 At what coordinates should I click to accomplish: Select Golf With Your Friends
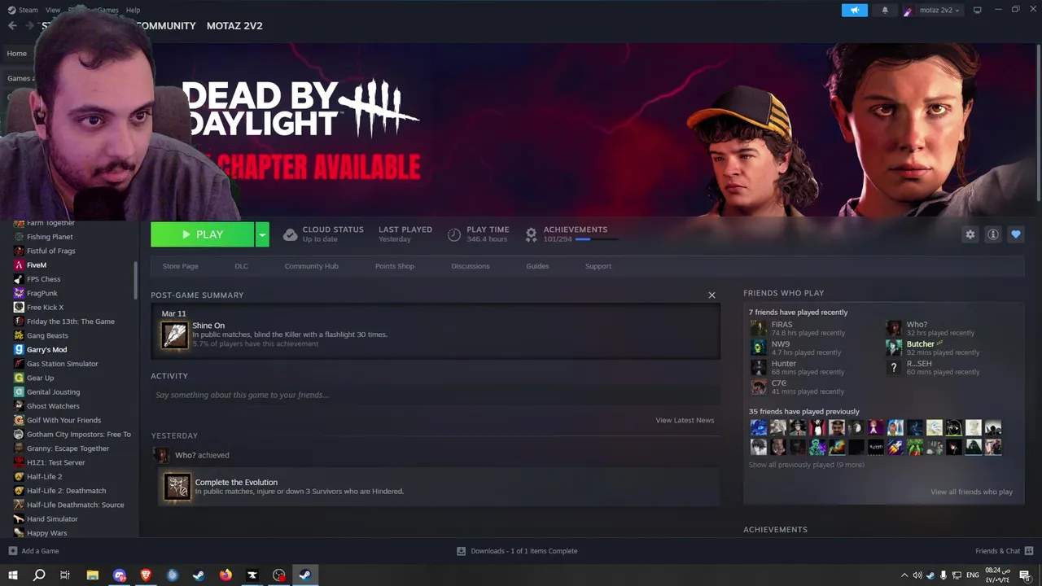click(63, 420)
